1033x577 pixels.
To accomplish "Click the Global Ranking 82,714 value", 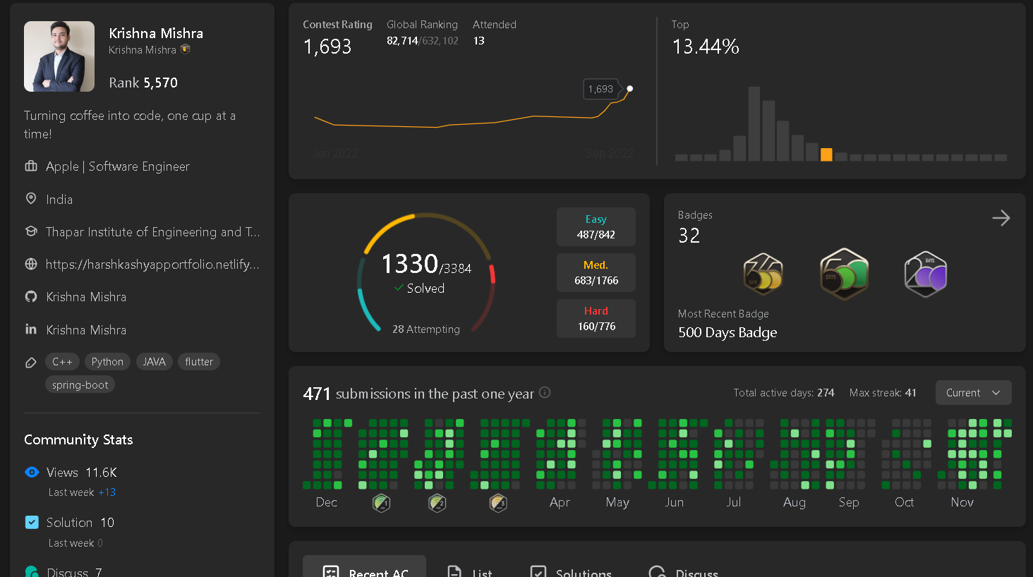I will pos(402,41).
